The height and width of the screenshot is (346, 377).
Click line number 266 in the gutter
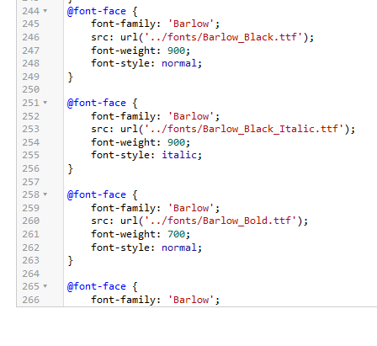pyautogui.click(x=31, y=300)
